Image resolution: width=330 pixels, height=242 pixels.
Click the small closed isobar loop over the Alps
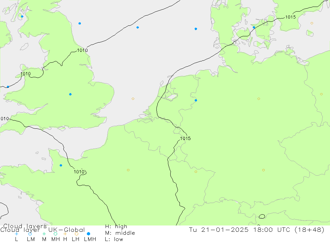(262, 217)
